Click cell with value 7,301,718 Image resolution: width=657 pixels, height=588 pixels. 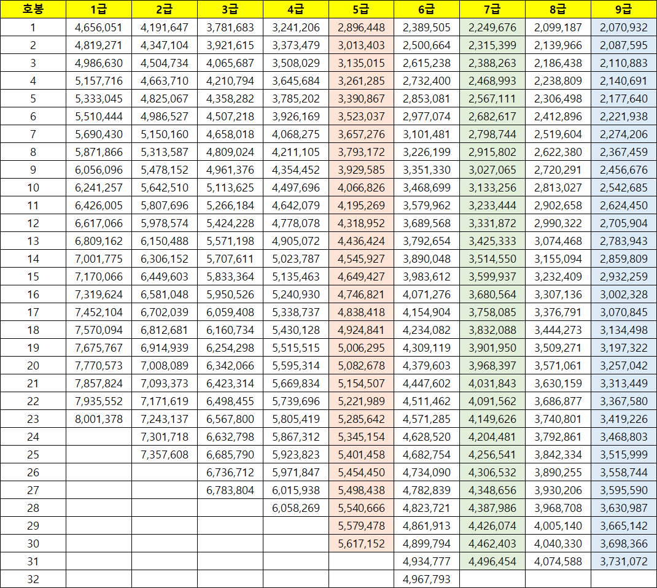pyautogui.click(x=165, y=437)
